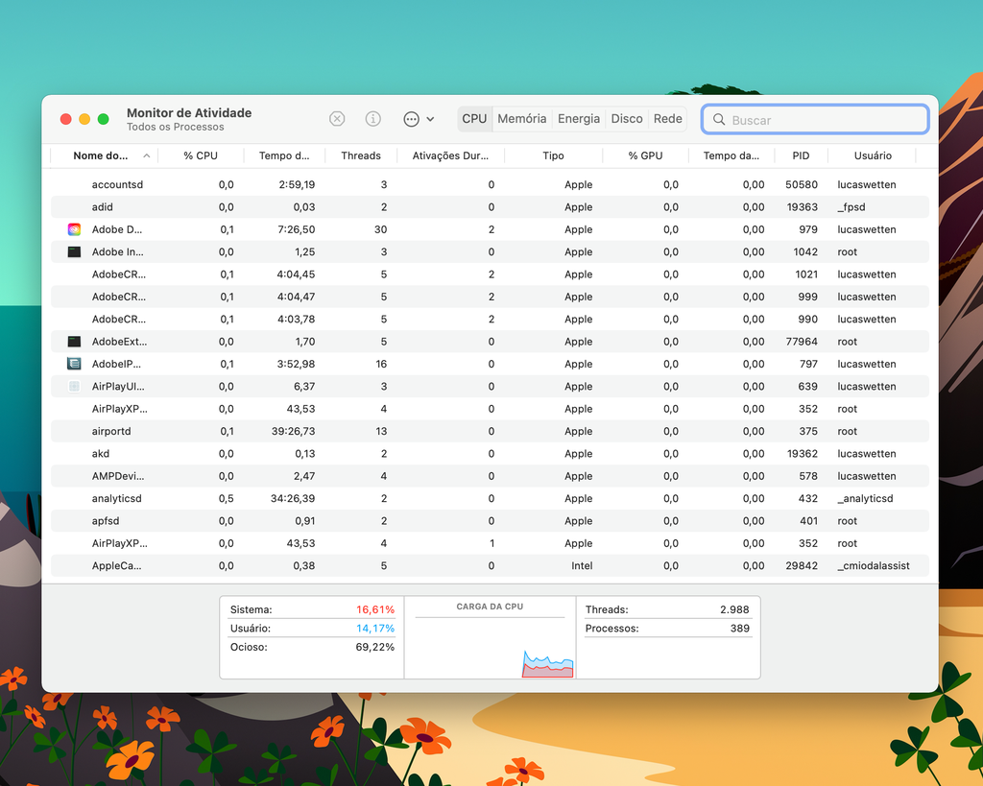
Task: Click the Ocioso 69,22% value
Action: 375,647
